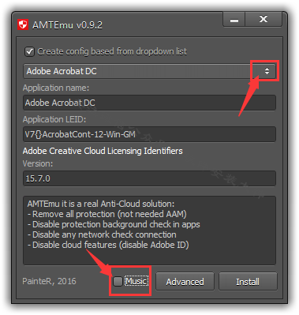The image size is (299, 315).
Task: Click the 'Create config based from dropdown list' label
Action: [112, 51]
